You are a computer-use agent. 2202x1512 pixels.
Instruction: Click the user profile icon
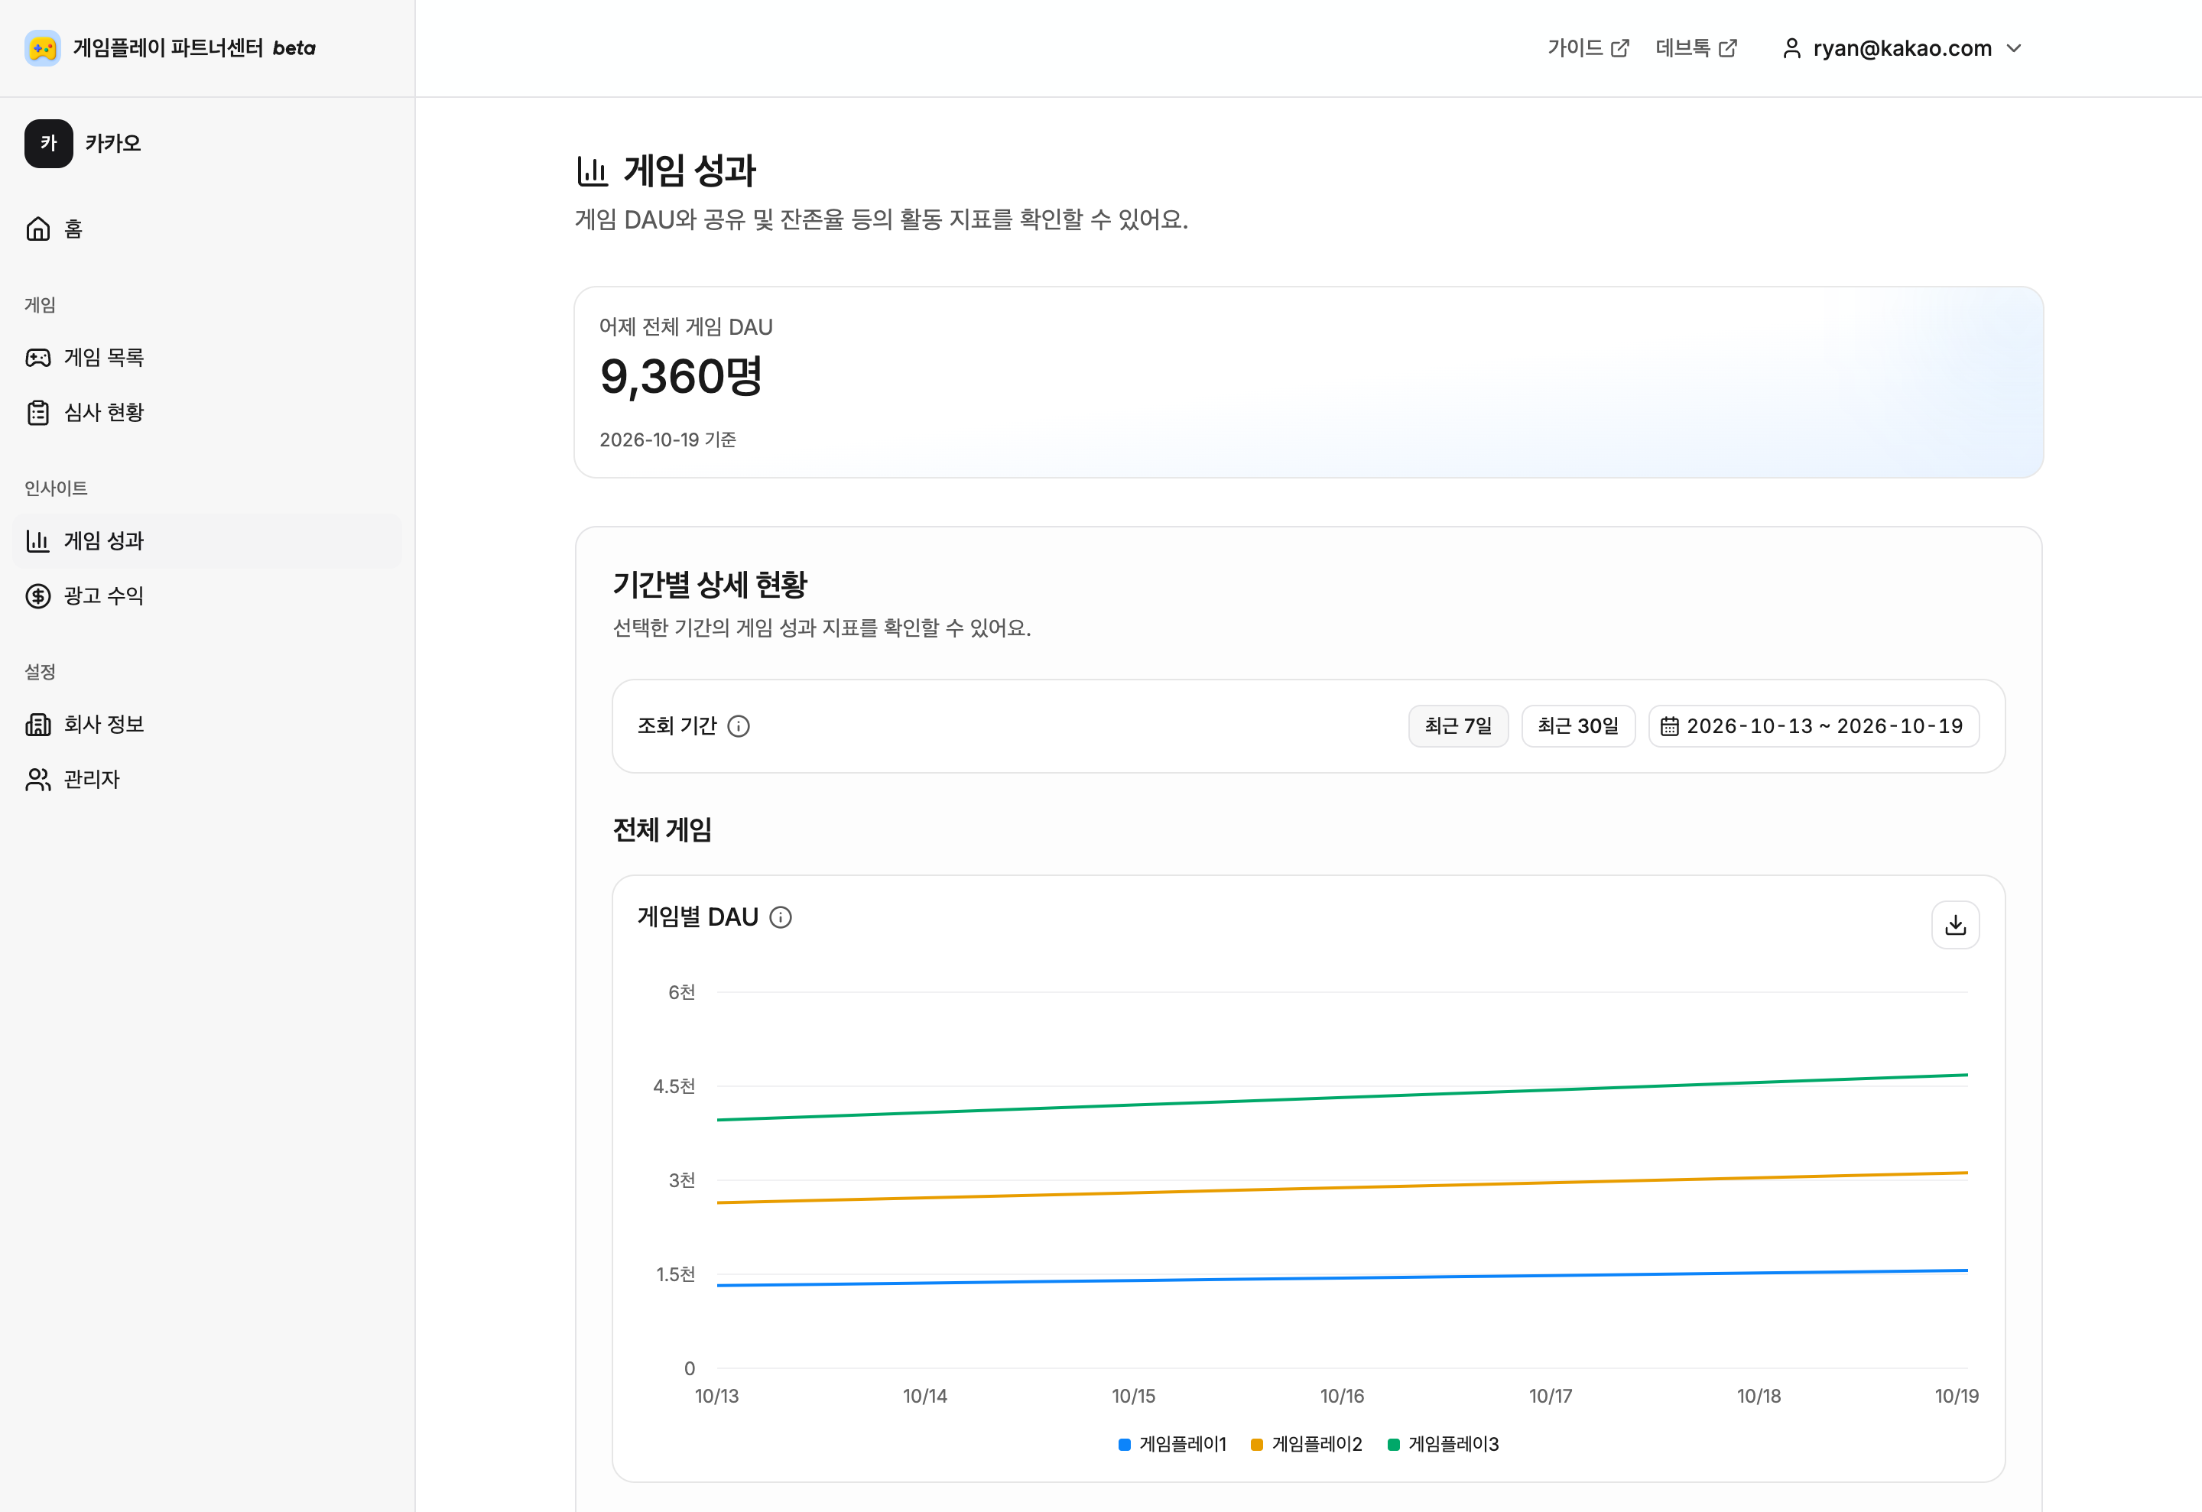[1791, 48]
